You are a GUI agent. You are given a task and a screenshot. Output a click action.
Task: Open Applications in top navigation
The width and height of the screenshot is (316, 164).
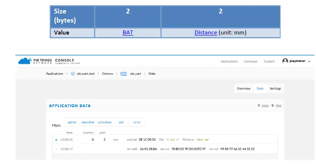tap(229, 62)
